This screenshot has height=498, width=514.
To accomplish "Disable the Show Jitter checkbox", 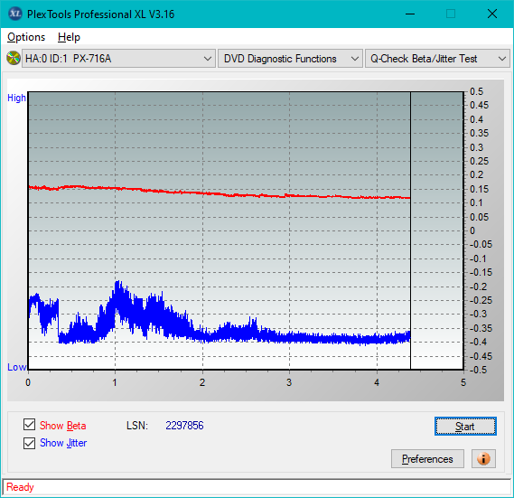I will [x=29, y=443].
